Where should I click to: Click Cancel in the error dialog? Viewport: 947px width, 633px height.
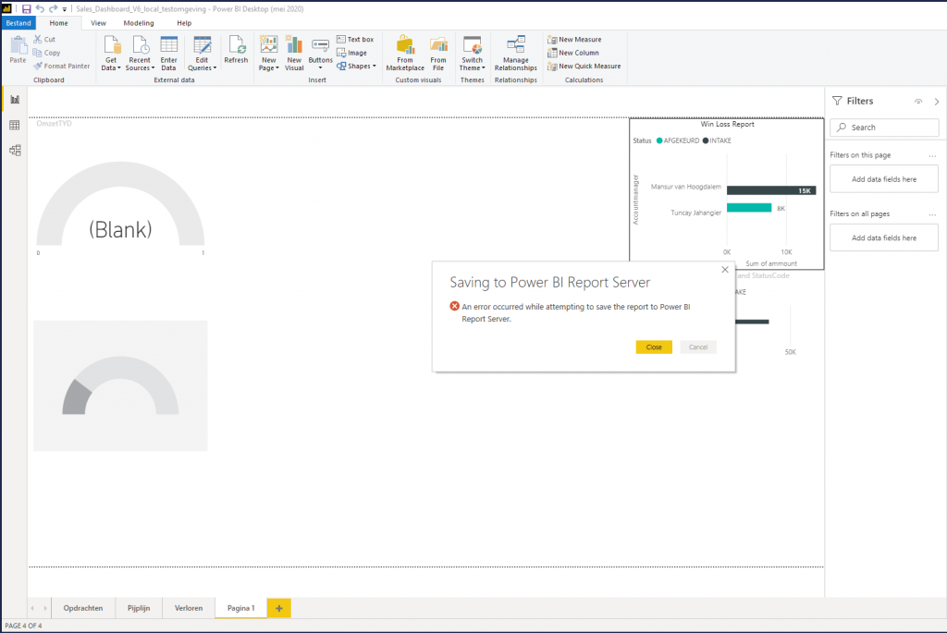coord(698,347)
